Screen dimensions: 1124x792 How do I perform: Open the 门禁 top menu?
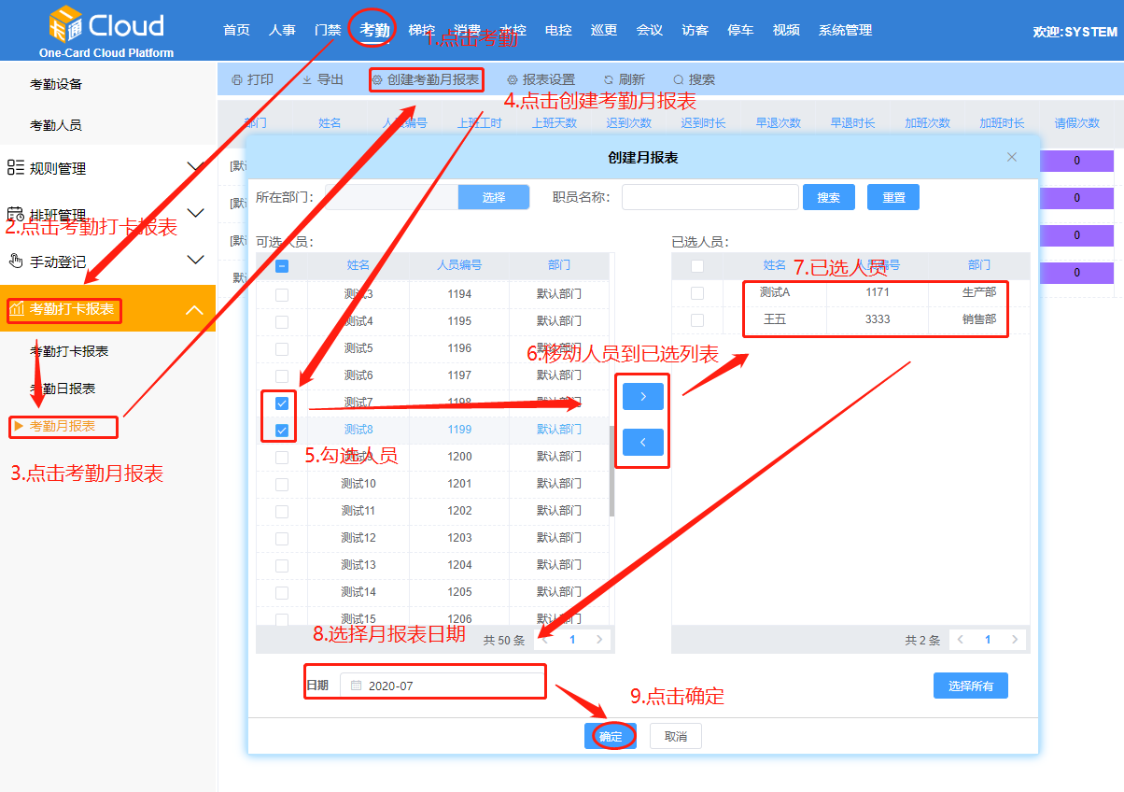pyautogui.click(x=328, y=30)
